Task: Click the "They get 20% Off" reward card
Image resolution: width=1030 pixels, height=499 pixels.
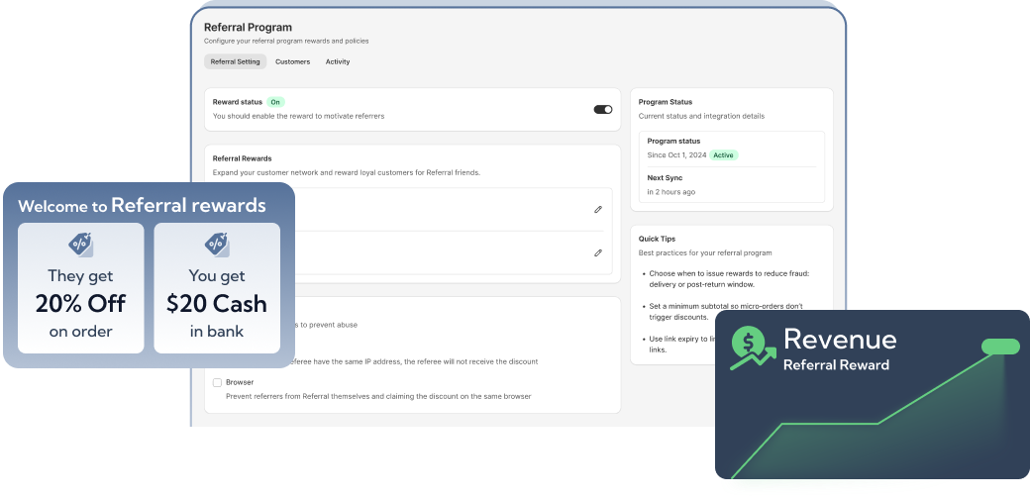Action: click(x=81, y=288)
